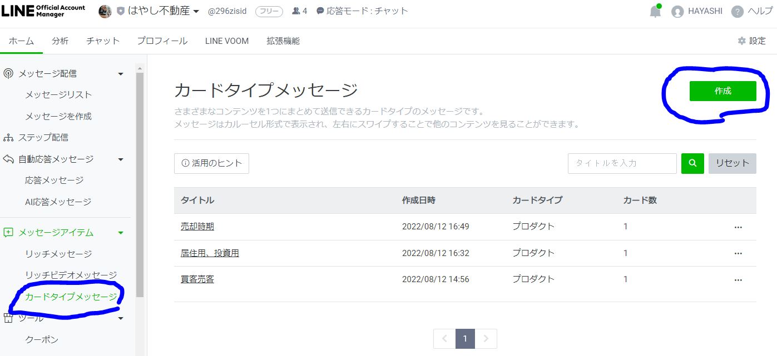
Task: Open リッチビデオメッセージ in the sidebar
Action: point(71,275)
